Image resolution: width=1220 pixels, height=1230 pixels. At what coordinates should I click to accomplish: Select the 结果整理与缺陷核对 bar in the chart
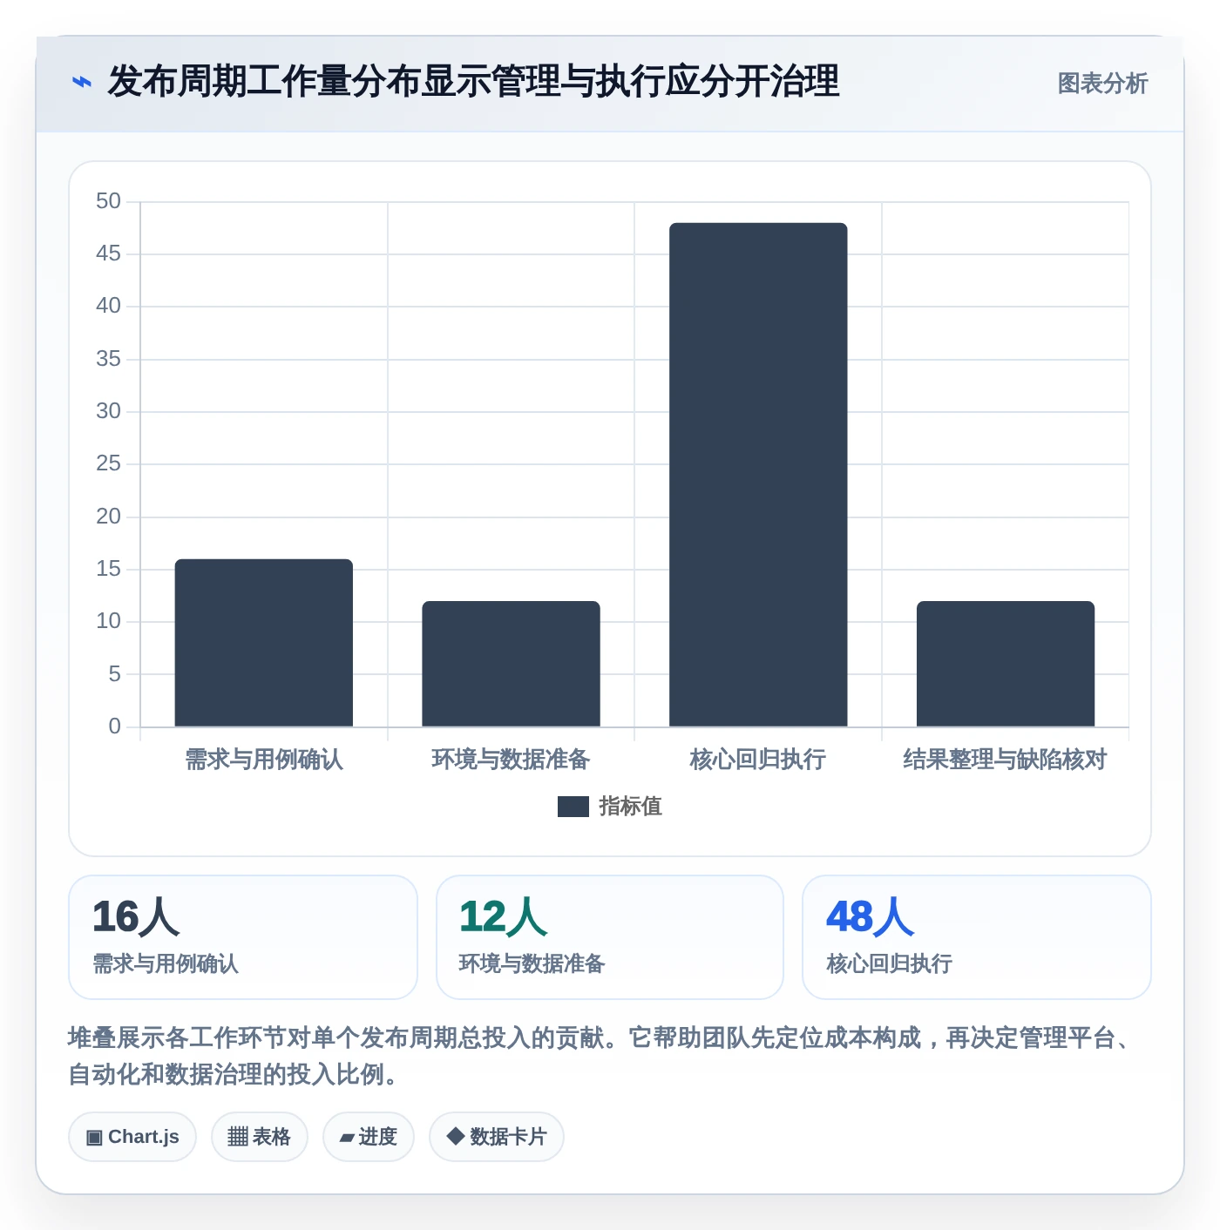pyautogui.click(x=1006, y=664)
